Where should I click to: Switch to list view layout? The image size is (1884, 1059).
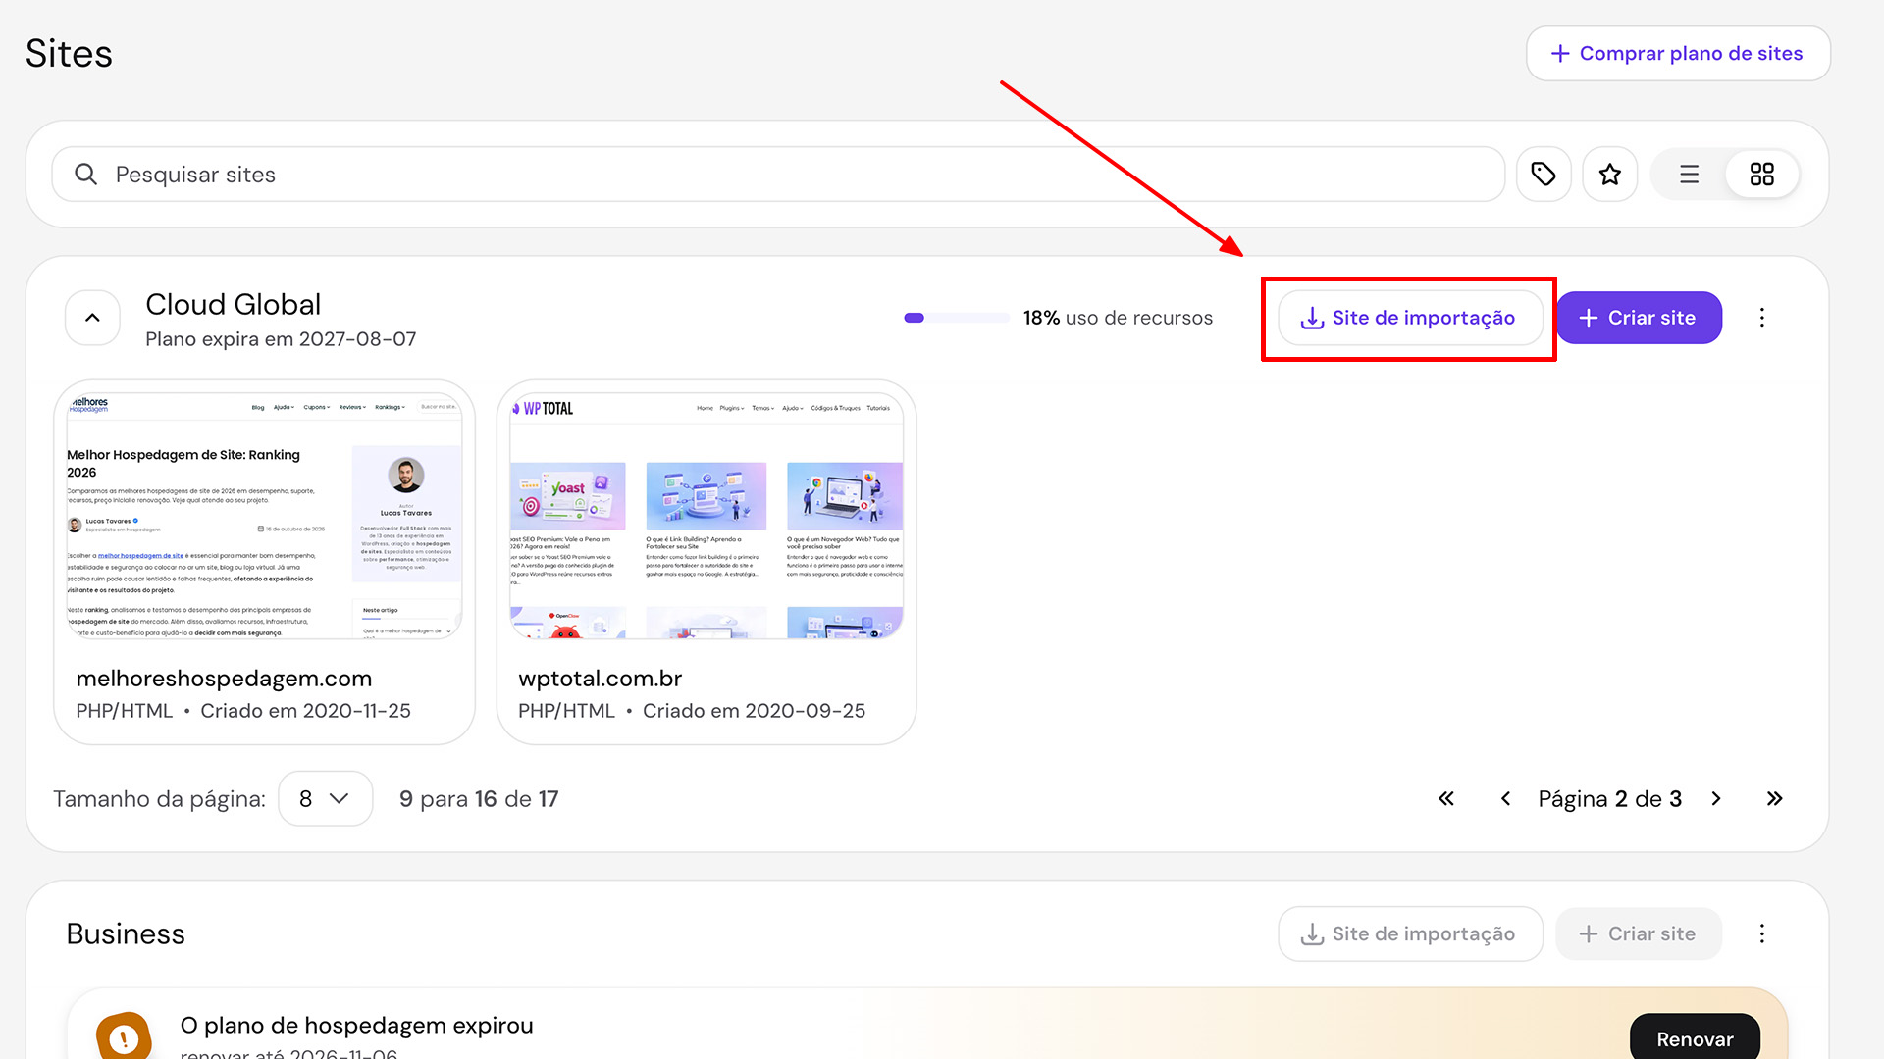[1689, 175]
